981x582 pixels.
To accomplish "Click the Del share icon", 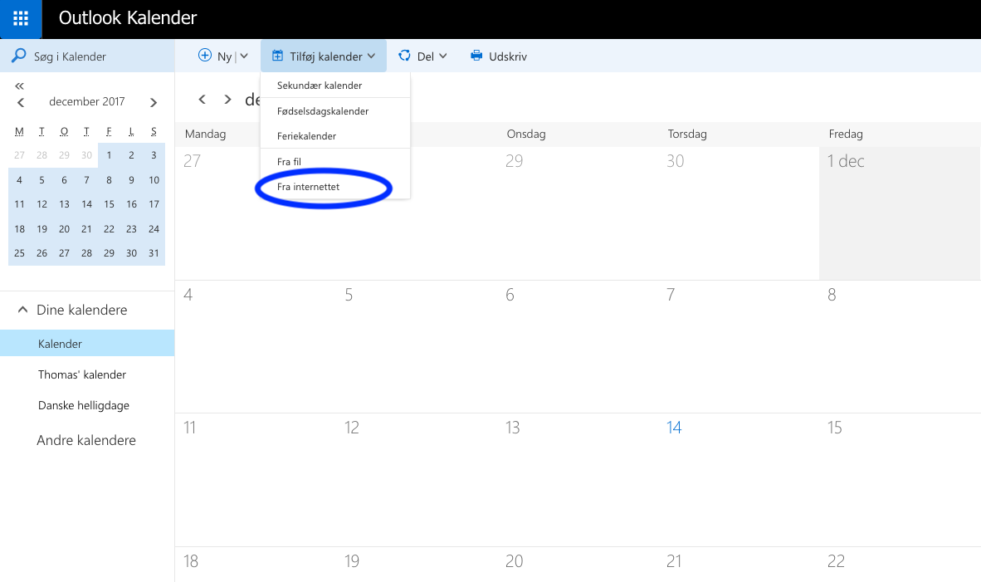I will coord(405,56).
